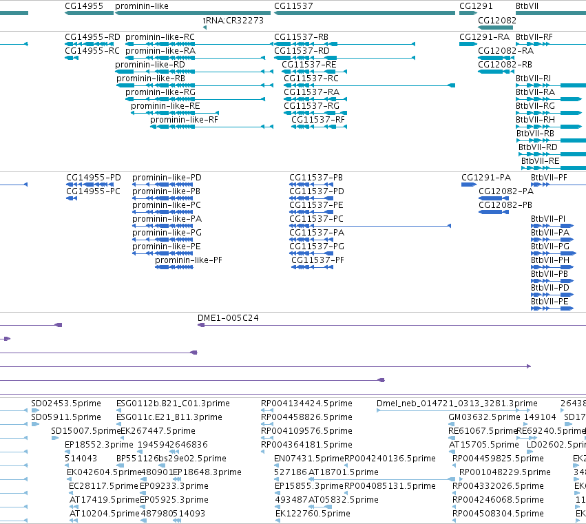The height and width of the screenshot is (524, 586).
Task: Click transcript BtbVII-RI
Action: coord(533,79)
